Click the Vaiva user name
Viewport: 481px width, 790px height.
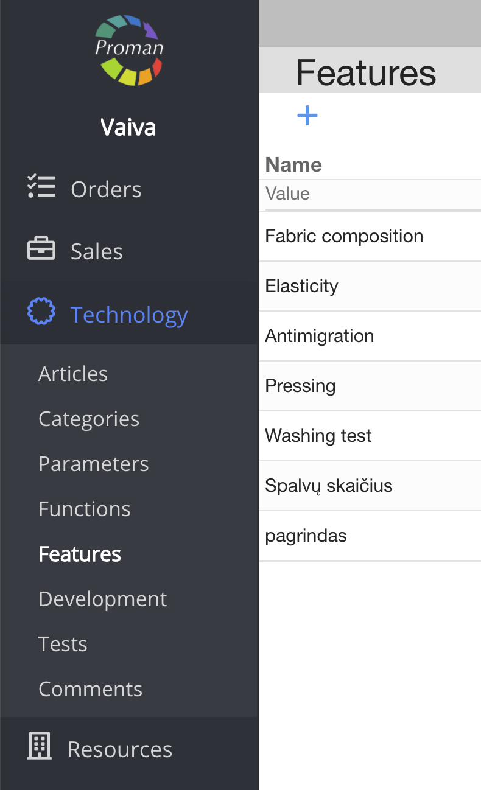click(x=128, y=127)
